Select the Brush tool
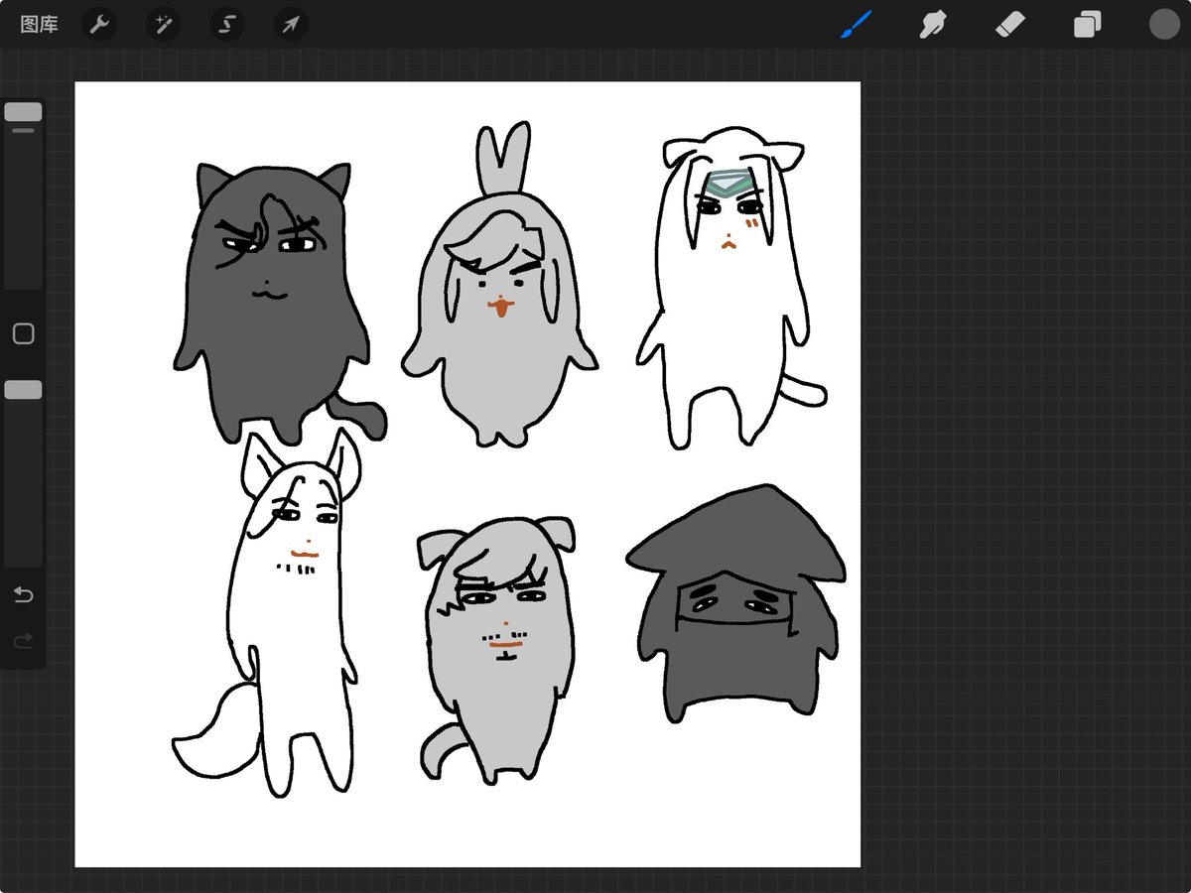Screen dimensions: 1191x893 click(x=857, y=24)
